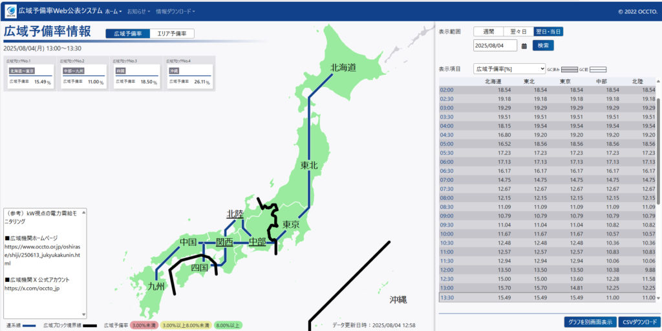Click the 中部 column header in table
Viewport: 662px width, 331px height.
pyautogui.click(x=602, y=81)
